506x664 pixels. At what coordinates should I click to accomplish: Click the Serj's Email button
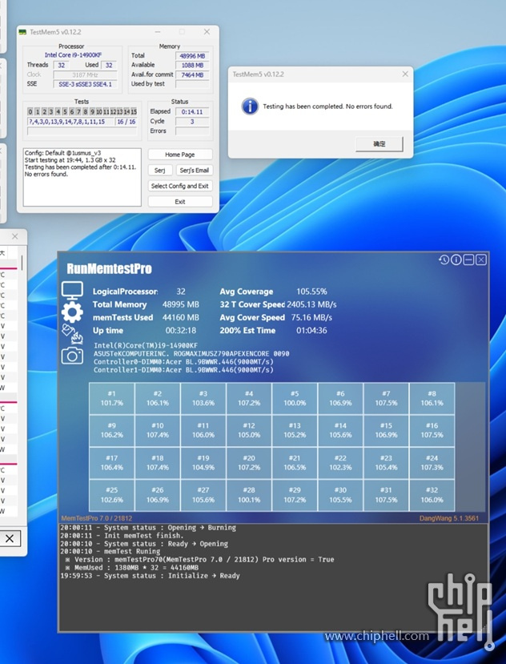(x=194, y=171)
